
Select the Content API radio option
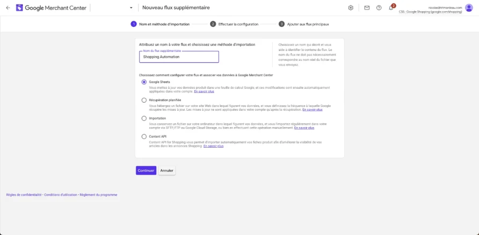(x=144, y=137)
